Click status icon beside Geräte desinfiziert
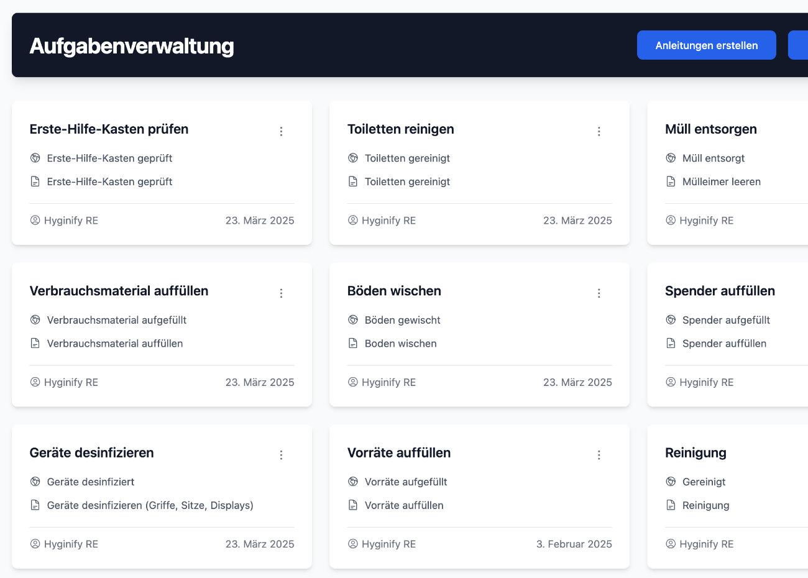The width and height of the screenshot is (808, 578). pyautogui.click(x=35, y=482)
